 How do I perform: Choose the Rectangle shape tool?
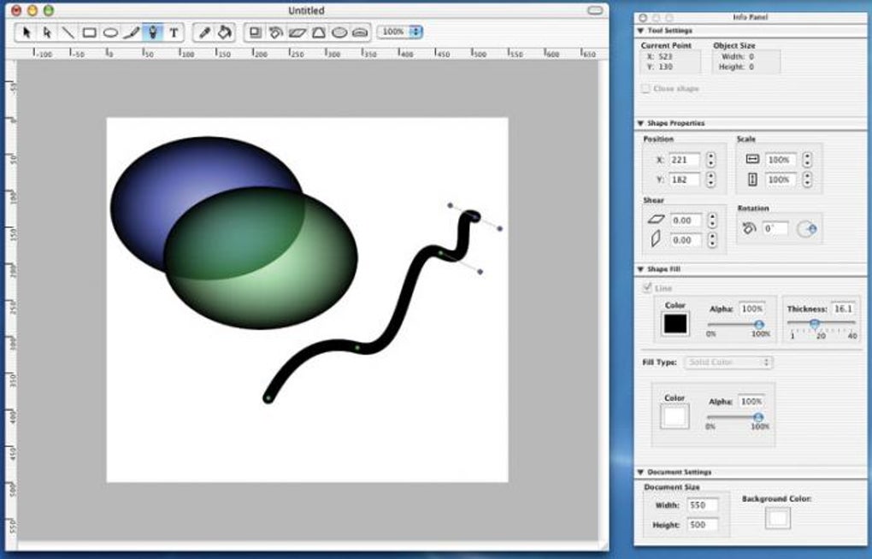coord(89,32)
